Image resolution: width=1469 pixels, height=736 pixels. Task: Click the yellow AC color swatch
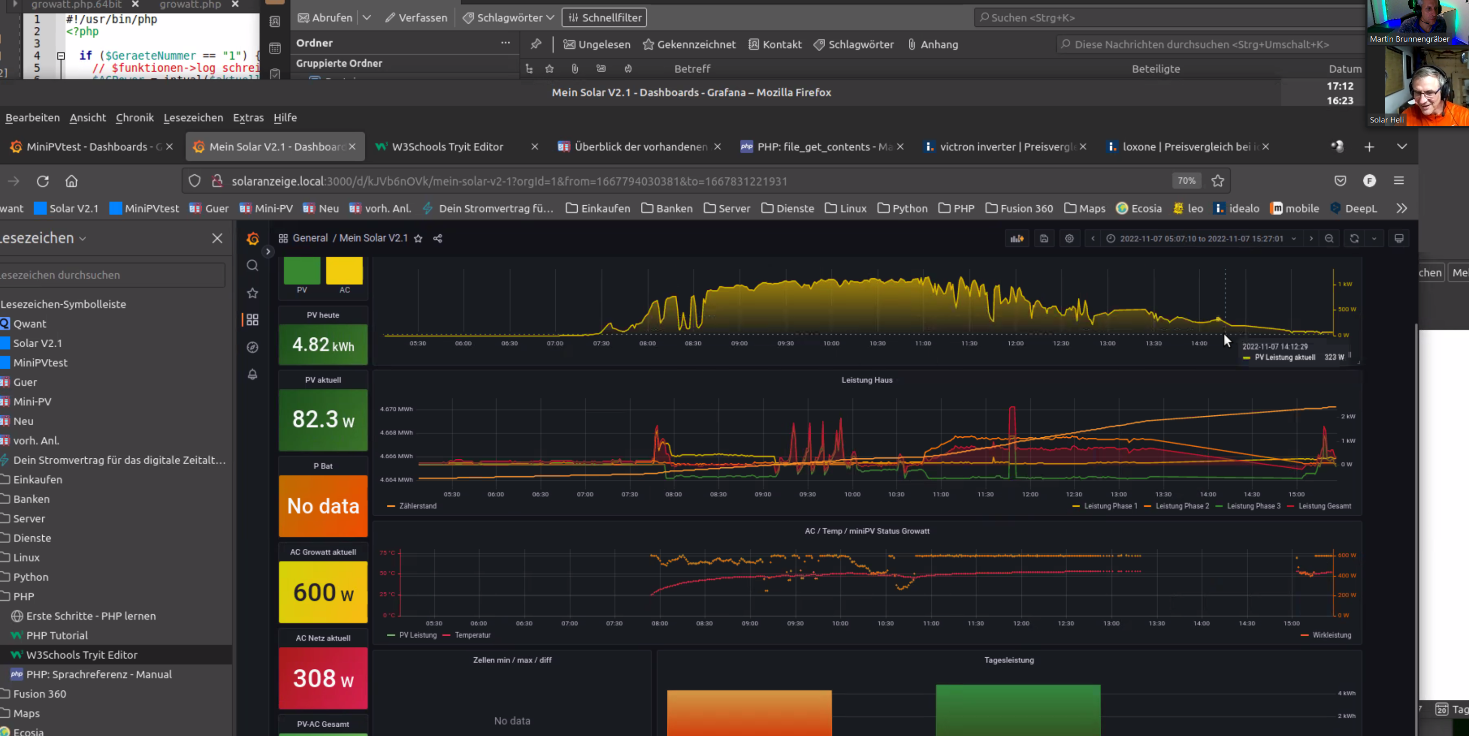tap(344, 270)
